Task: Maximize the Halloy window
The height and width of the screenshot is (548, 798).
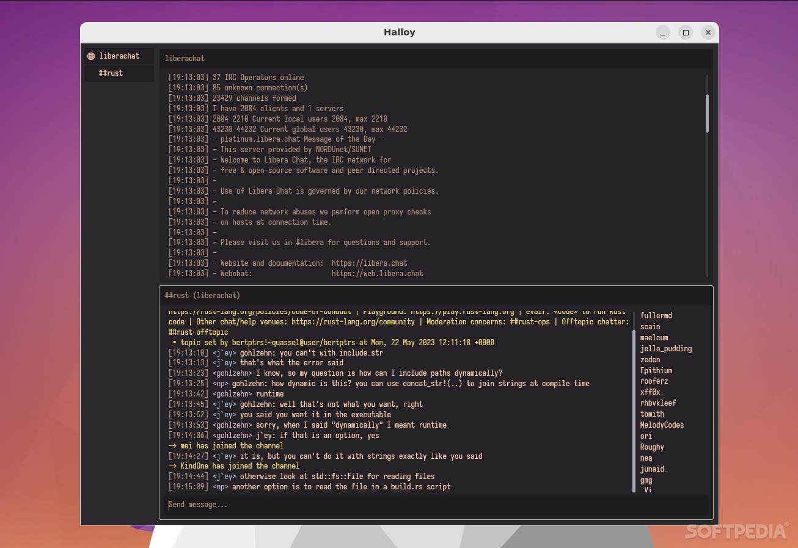Action: 686,32
